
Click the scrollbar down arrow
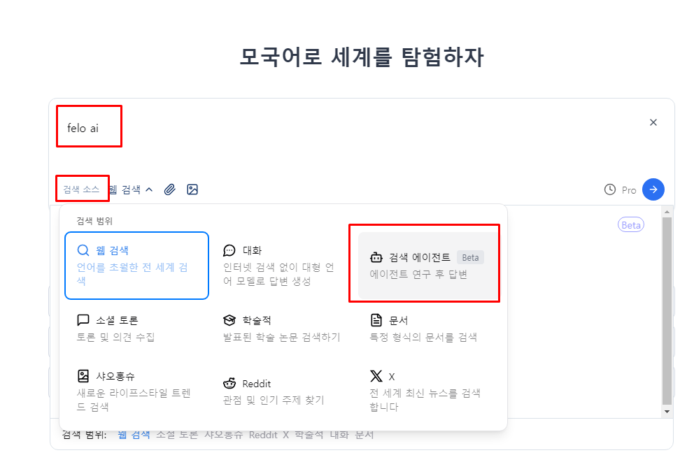point(667,412)
